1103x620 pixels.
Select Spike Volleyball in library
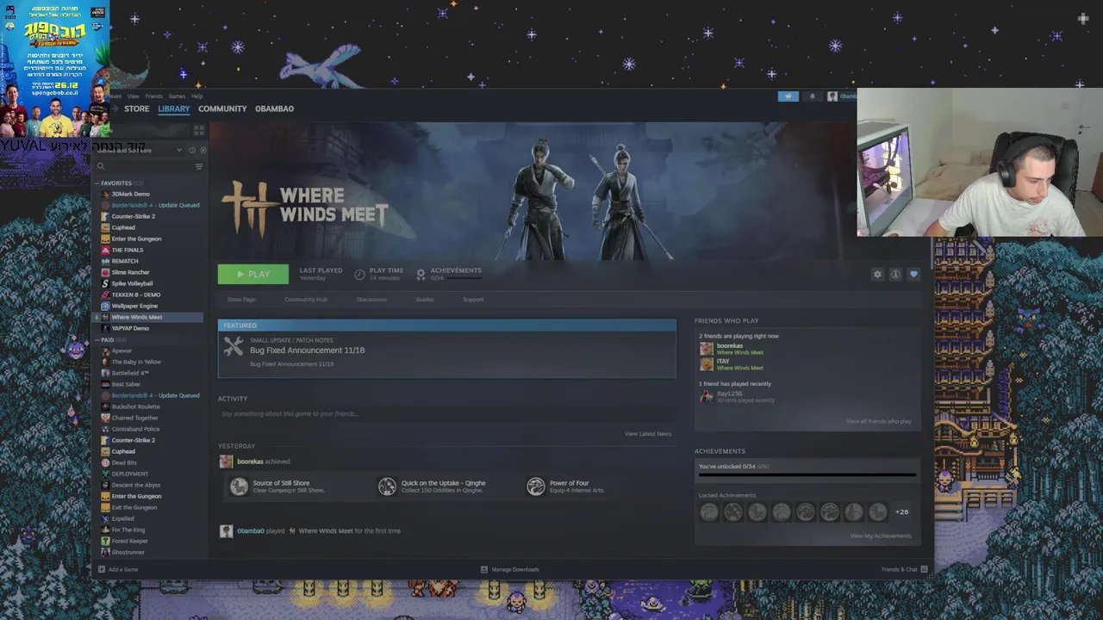coord(132,283)
